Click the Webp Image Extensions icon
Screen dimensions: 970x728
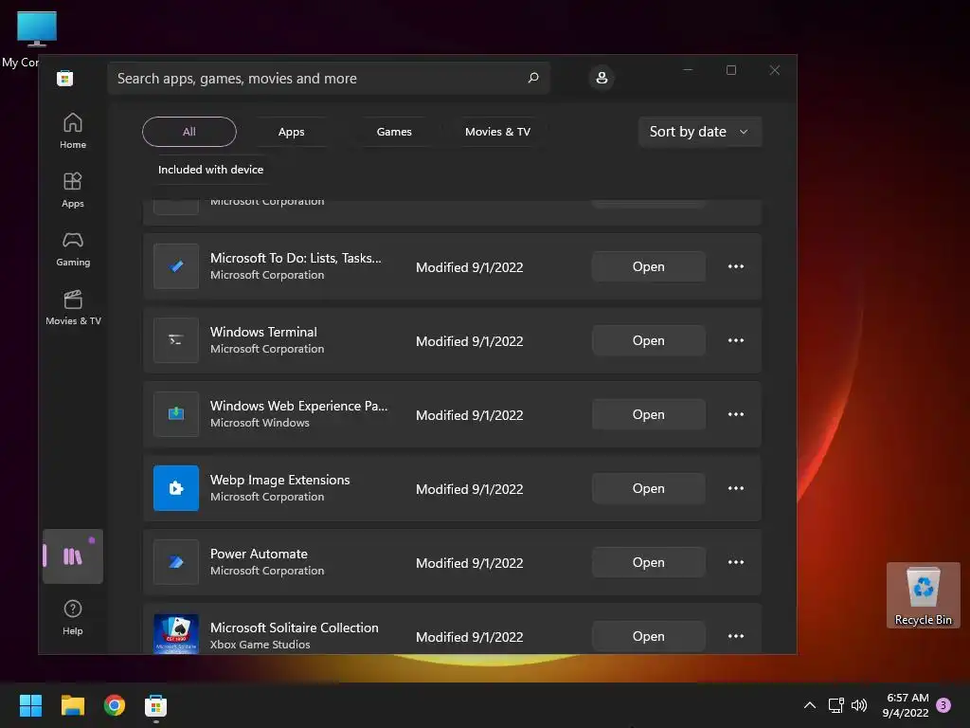176,488
